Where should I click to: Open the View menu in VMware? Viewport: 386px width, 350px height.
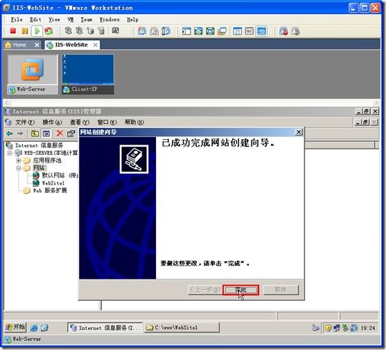pyautogui.click(x=54, y=19)
